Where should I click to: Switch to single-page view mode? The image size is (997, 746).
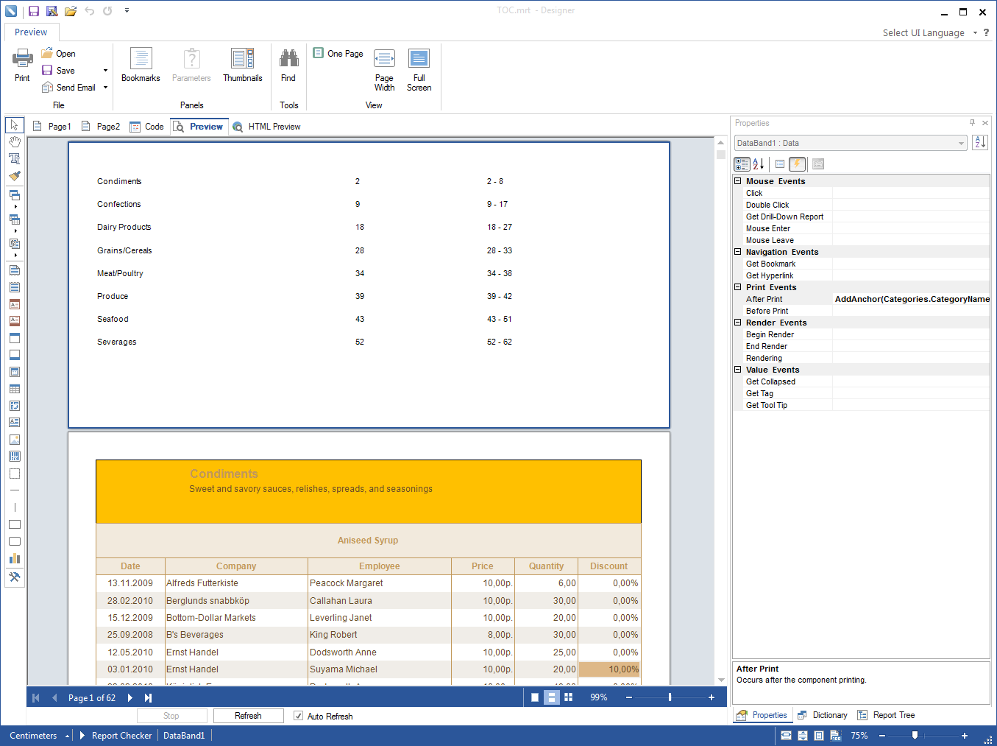pos(535,697)
